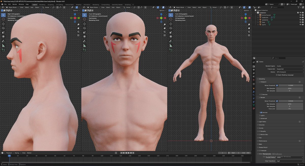Hide AnimeTpose1 with its eye icon
This screenshot has height=166, width=305.
300,15
